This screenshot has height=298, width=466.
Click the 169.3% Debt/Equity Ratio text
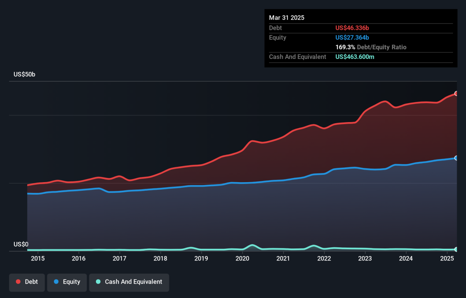pos(371,47)
